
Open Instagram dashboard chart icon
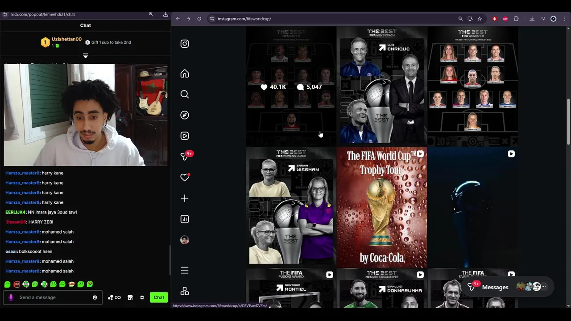[x=185, y=219]
